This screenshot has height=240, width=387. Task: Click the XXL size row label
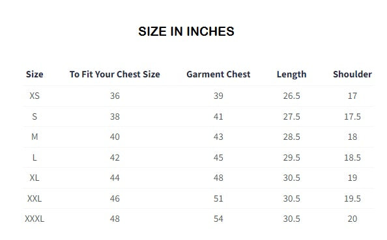click(35, 198)
